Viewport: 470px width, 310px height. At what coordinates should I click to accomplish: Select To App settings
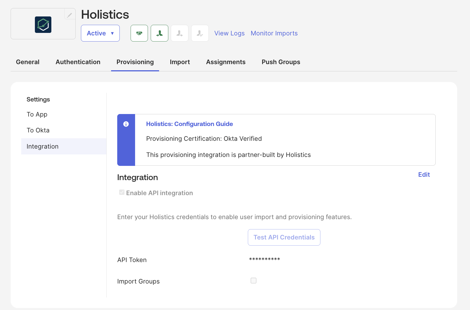37,114
